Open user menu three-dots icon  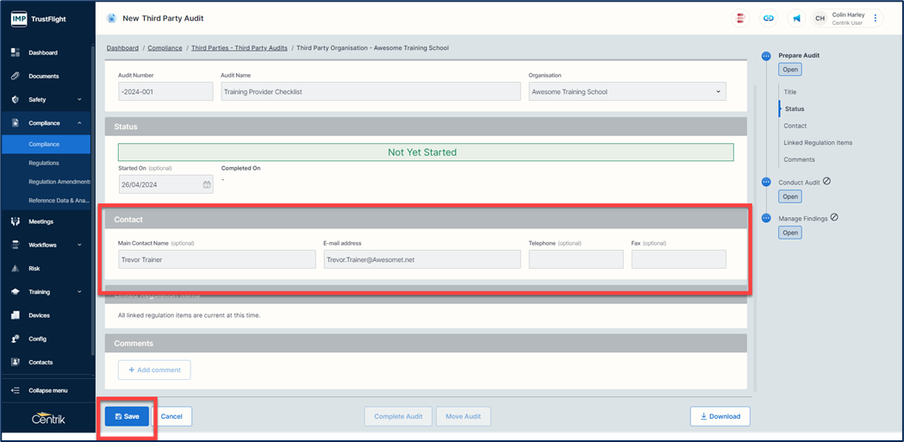pos(876,18)
